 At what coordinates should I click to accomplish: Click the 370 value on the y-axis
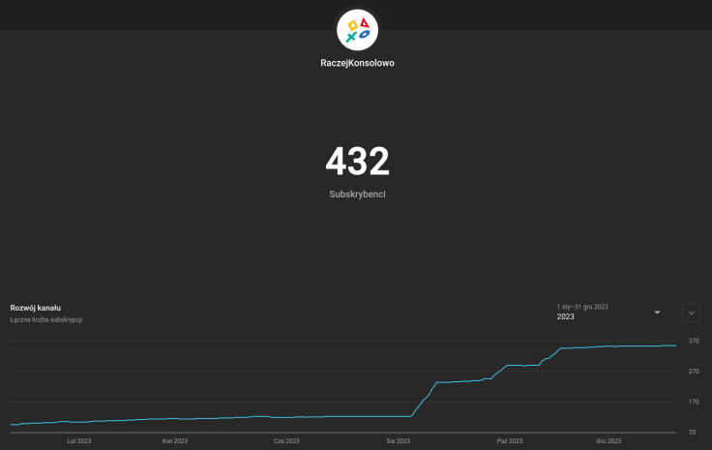coord(694,341)
